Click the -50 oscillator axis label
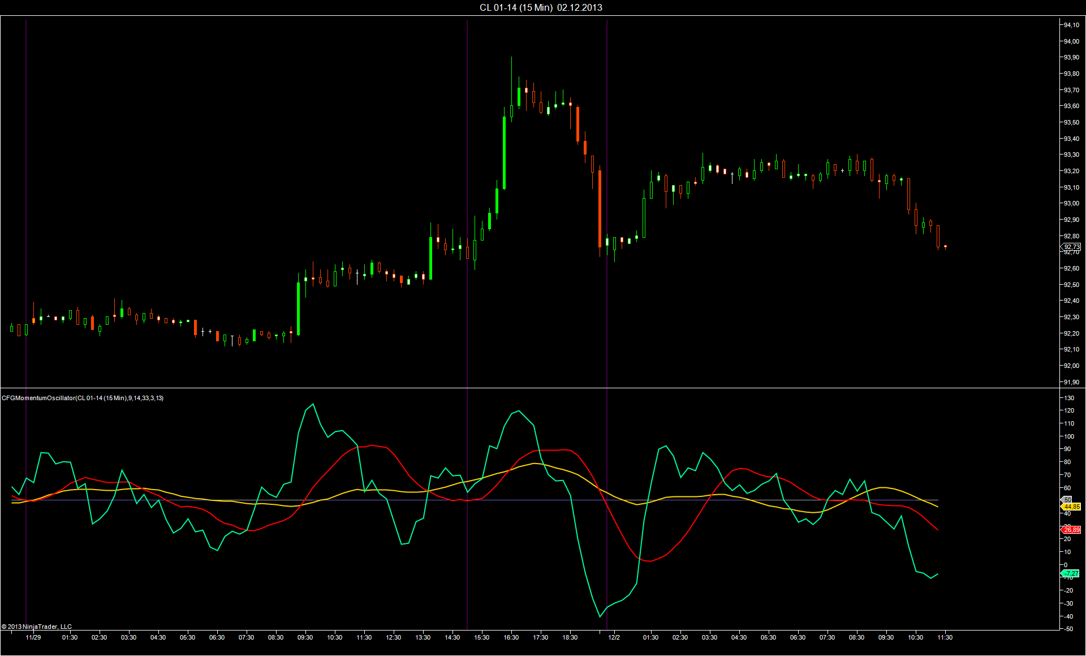The width and height of the screenshot is (1086, 656). [x=1068, y=629]
